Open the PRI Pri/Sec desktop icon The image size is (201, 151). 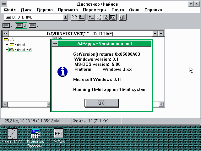pos(59,134)
